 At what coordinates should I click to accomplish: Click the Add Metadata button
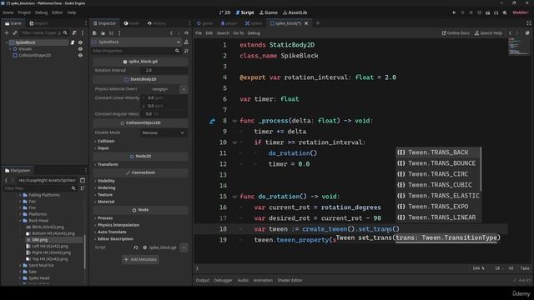140,259
